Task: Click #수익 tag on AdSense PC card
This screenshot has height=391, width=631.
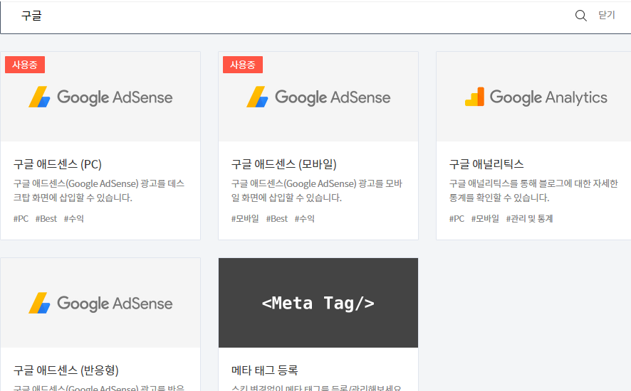Action: click(74, 219)
